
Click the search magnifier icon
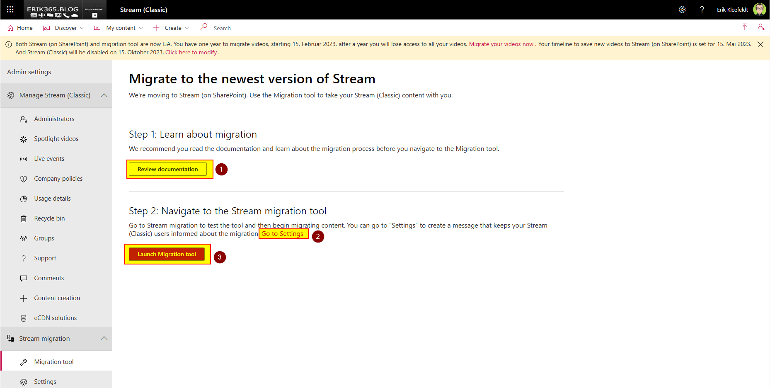(204, 27)
